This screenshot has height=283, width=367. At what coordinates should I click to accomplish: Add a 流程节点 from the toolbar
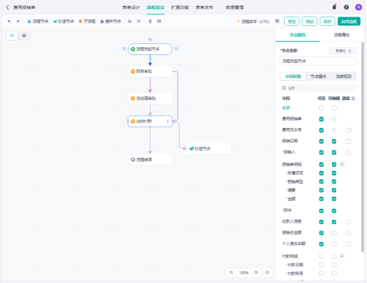pyautogui.click(x=38, y=21)
